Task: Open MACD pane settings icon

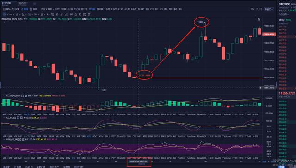Action: click(x=23, y=96)
